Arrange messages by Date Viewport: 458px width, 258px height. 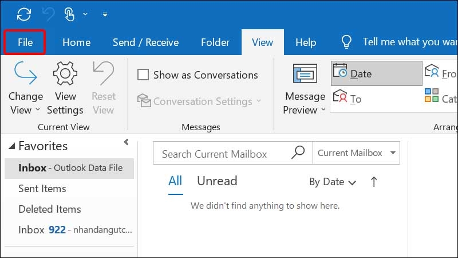coord(377,73)
